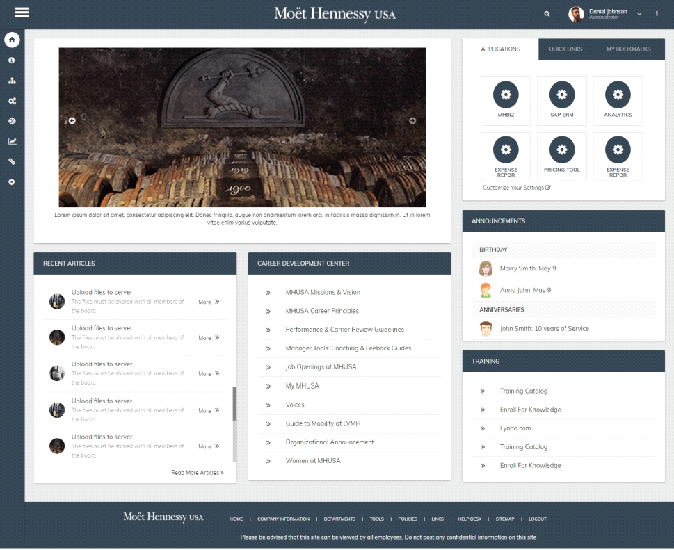Click John Smith's anniversary avatar
The height and width of the screenshot is (550, 674).
tap(486, 329)
